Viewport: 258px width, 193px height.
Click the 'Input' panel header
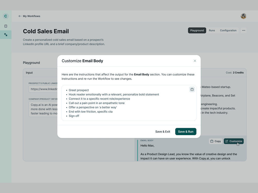point(29,73)
